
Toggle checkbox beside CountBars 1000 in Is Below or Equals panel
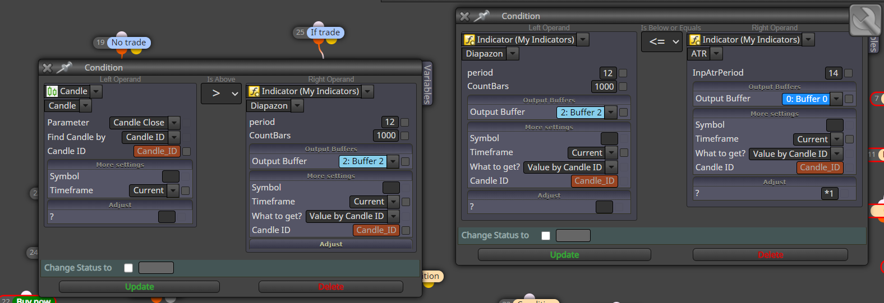pos(623,86)
